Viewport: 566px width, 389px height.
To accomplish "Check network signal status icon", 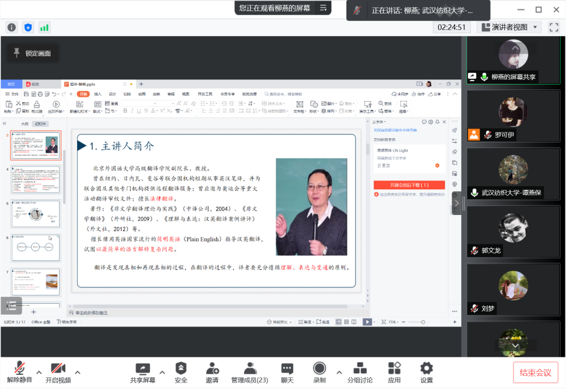I will click(44, 27).
